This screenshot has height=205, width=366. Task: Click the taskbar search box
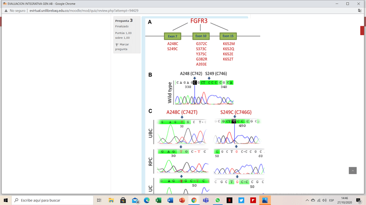pyautogui.click(x=52, y=200)
